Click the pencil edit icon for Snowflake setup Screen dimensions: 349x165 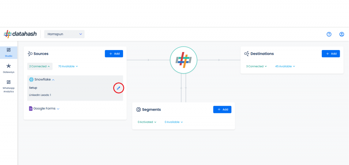[x=118, y=88]
